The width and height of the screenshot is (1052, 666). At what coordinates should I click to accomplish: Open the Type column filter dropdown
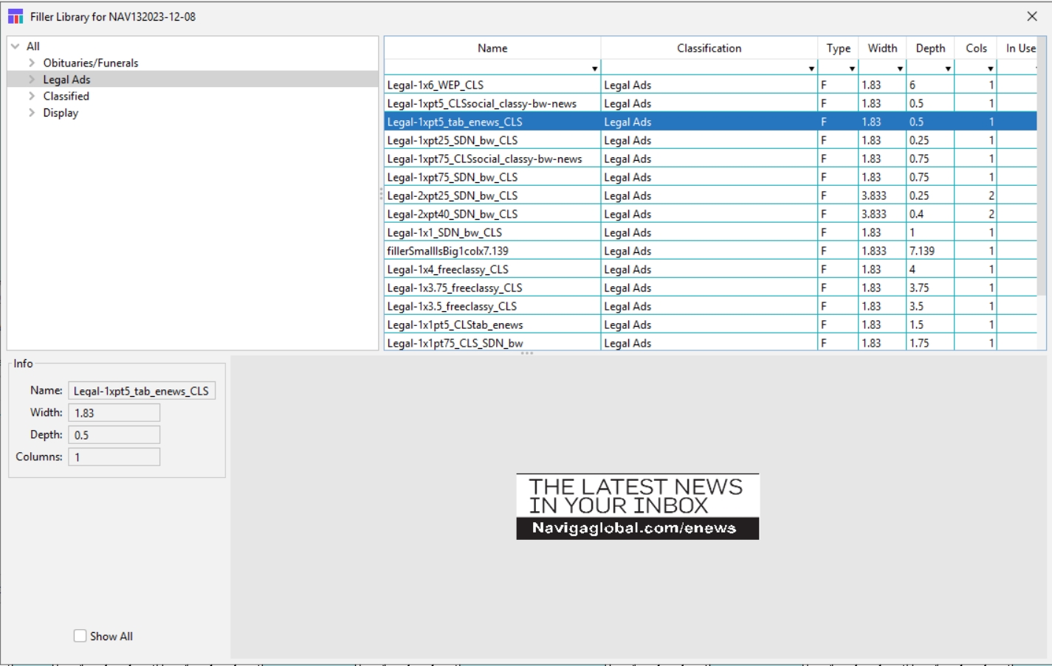coord(852,69)
